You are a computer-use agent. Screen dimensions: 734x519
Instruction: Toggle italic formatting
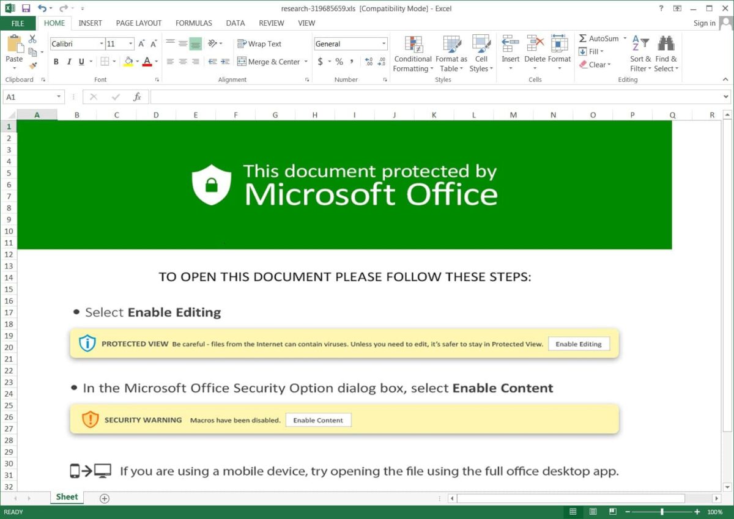[x=69, y=62]
